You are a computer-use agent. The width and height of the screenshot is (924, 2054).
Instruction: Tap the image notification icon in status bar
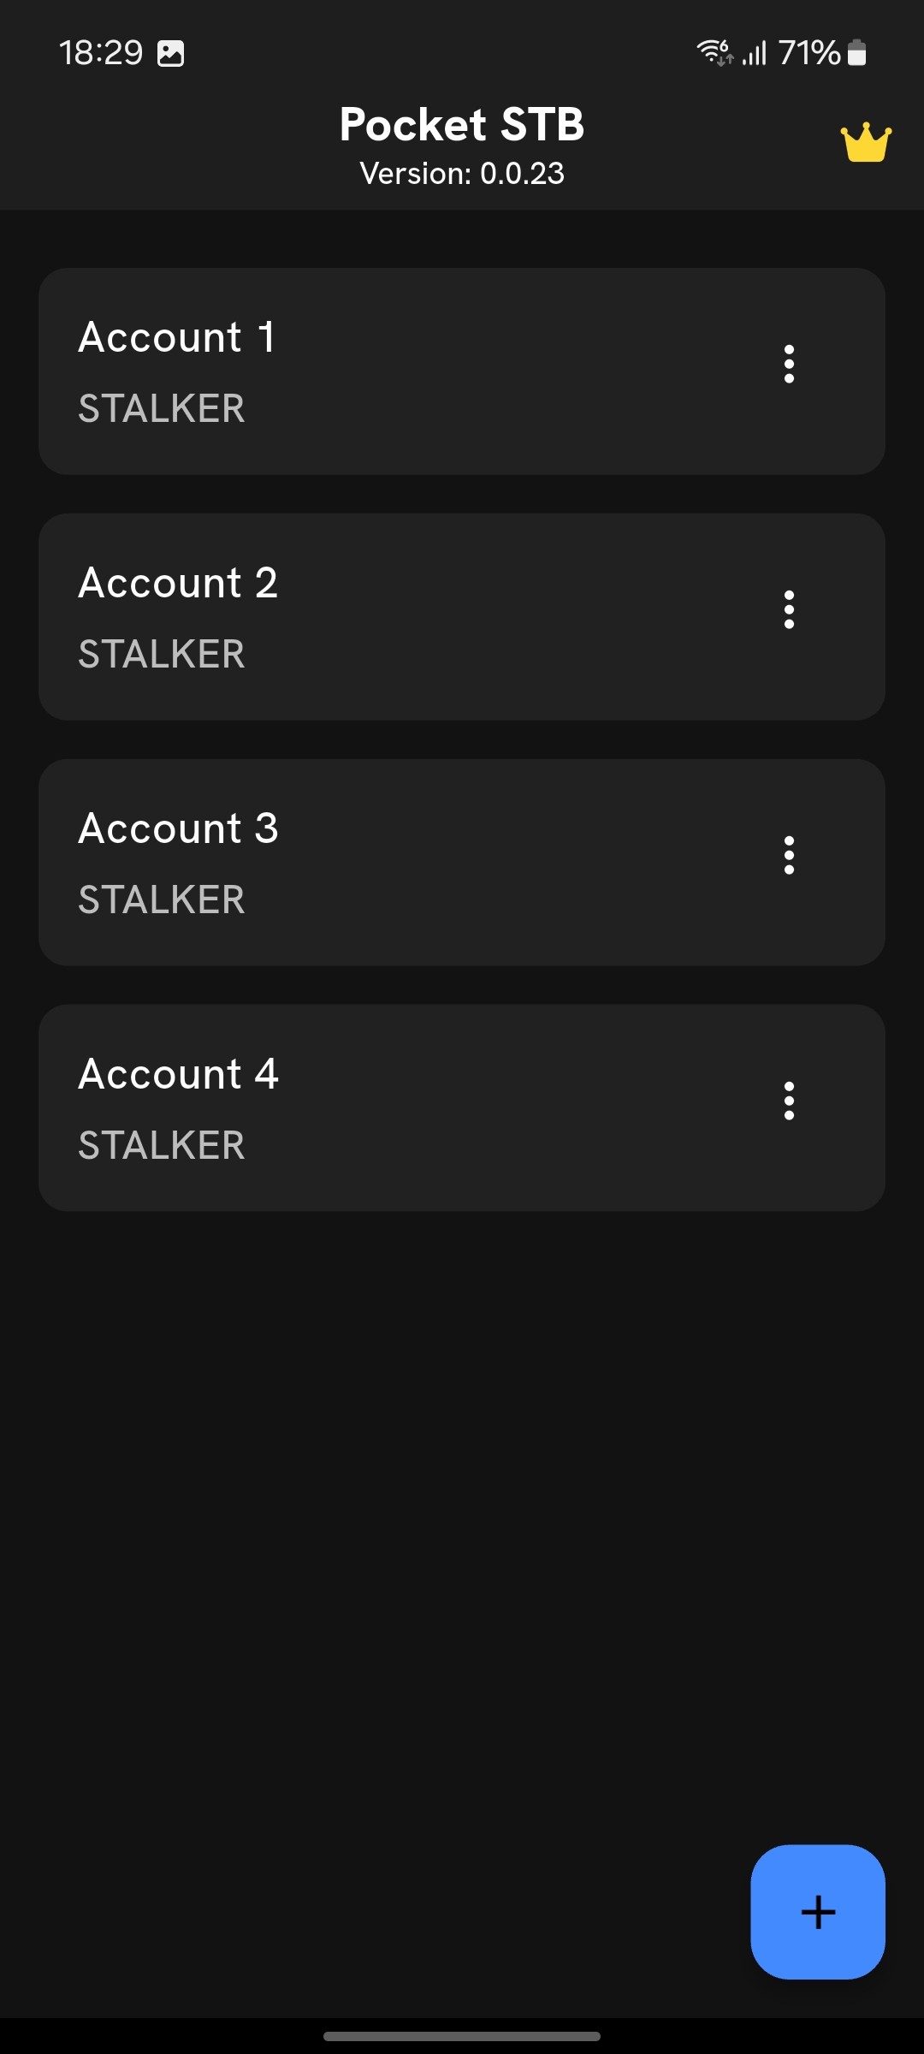[171, 54]
